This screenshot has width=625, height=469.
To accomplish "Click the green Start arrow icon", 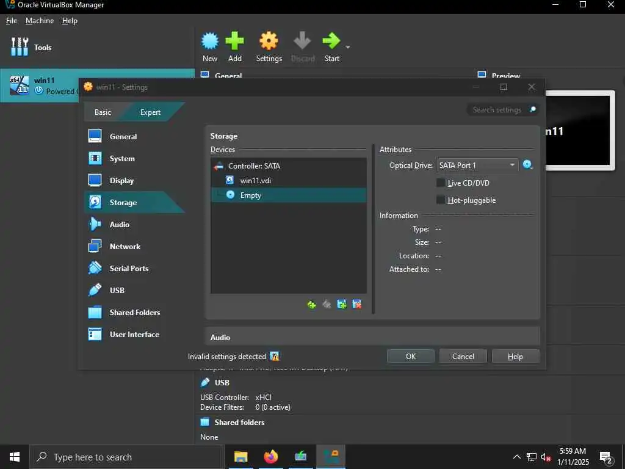I will click(331, 41).
